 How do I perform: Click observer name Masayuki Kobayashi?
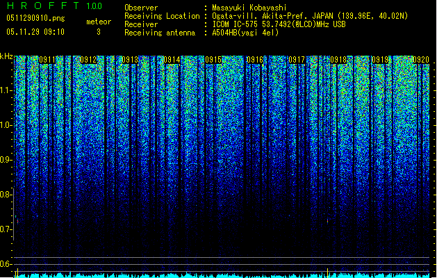(249, 8)
